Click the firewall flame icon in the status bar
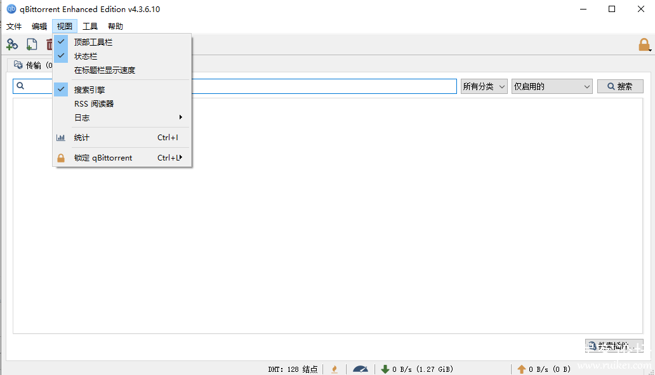655x375 pixels. (x=334, y=369)
